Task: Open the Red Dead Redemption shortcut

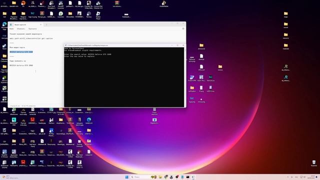Action: coord(79,153)
